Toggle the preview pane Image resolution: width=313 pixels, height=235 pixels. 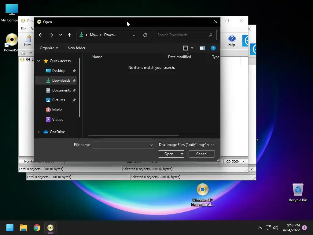202,48
